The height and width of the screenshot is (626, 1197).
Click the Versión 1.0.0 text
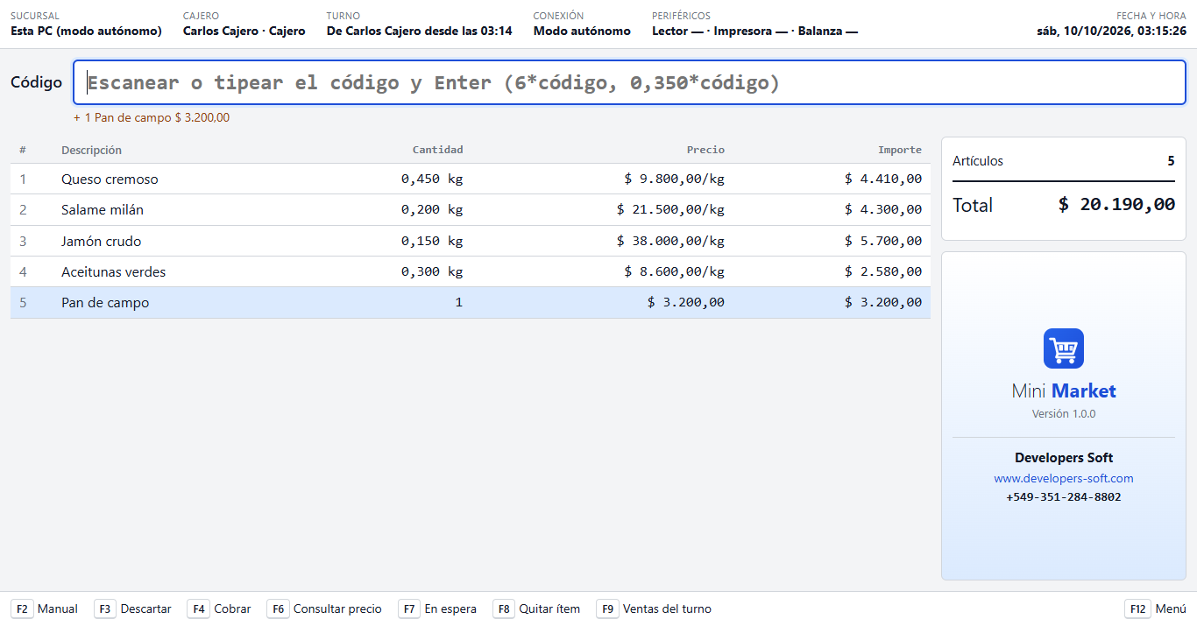(x=1064, y=413)
